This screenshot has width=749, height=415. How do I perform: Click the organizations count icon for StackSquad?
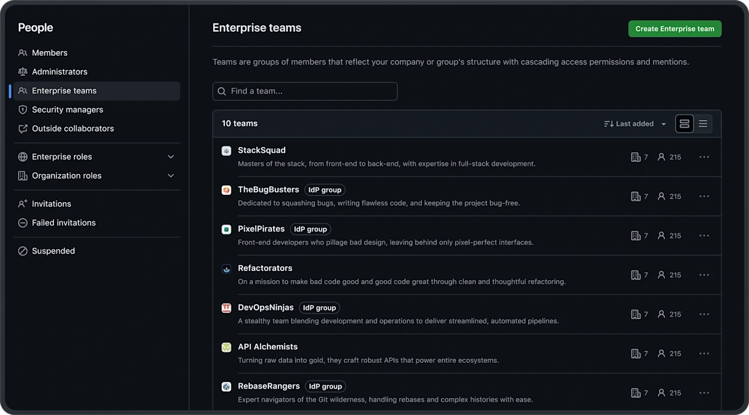[x=636, y=157]
